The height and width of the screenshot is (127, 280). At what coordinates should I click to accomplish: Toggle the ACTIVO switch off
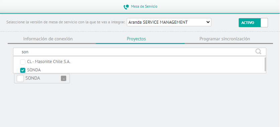tap(253, 23)
